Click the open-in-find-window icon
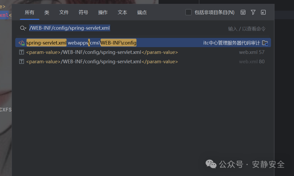Viewport: 294px width, 176px height. 263,12
